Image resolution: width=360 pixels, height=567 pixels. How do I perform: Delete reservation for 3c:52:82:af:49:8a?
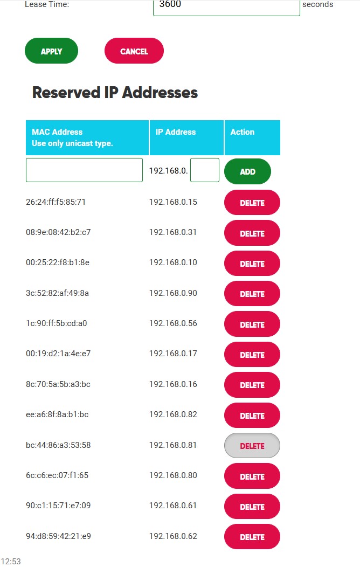(252, 294)
